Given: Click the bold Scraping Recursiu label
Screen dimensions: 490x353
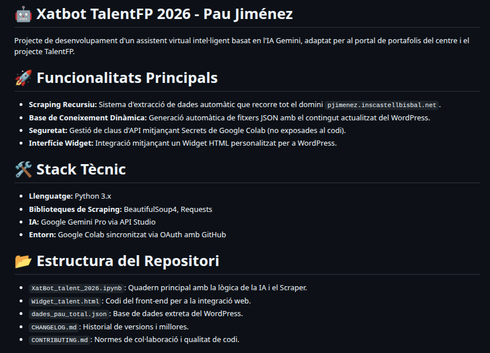Looking at the screenshot, I should 62,104.
